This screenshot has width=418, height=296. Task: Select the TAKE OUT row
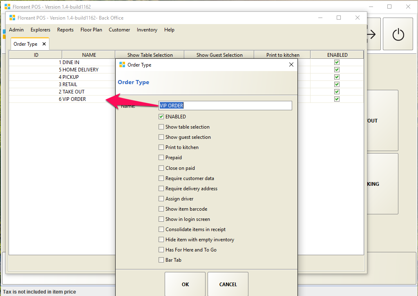coord(62,91)
